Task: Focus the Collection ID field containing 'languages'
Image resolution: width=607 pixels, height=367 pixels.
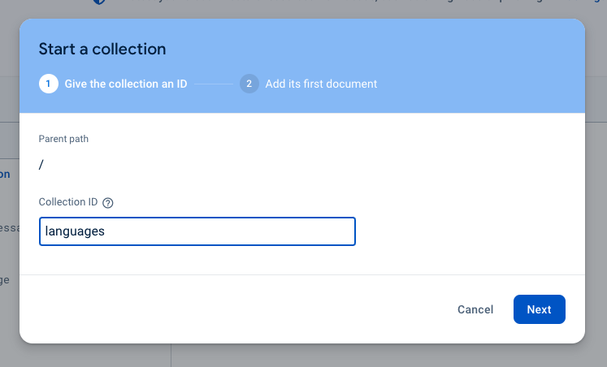Action: 197,231
